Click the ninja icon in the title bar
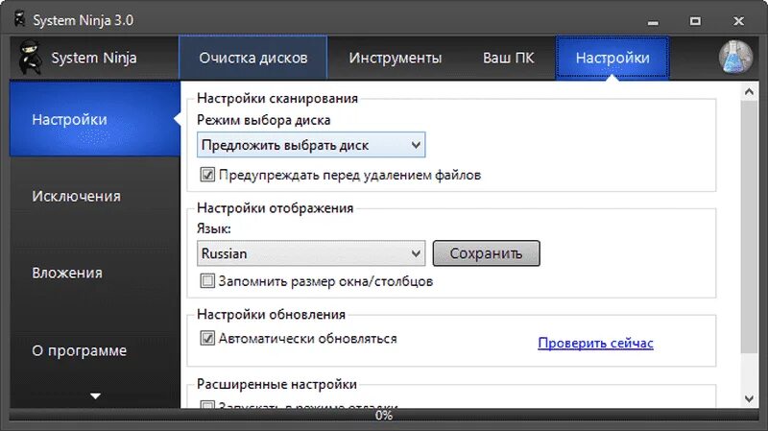Viewport: 768px width, 431px height. 19,19
